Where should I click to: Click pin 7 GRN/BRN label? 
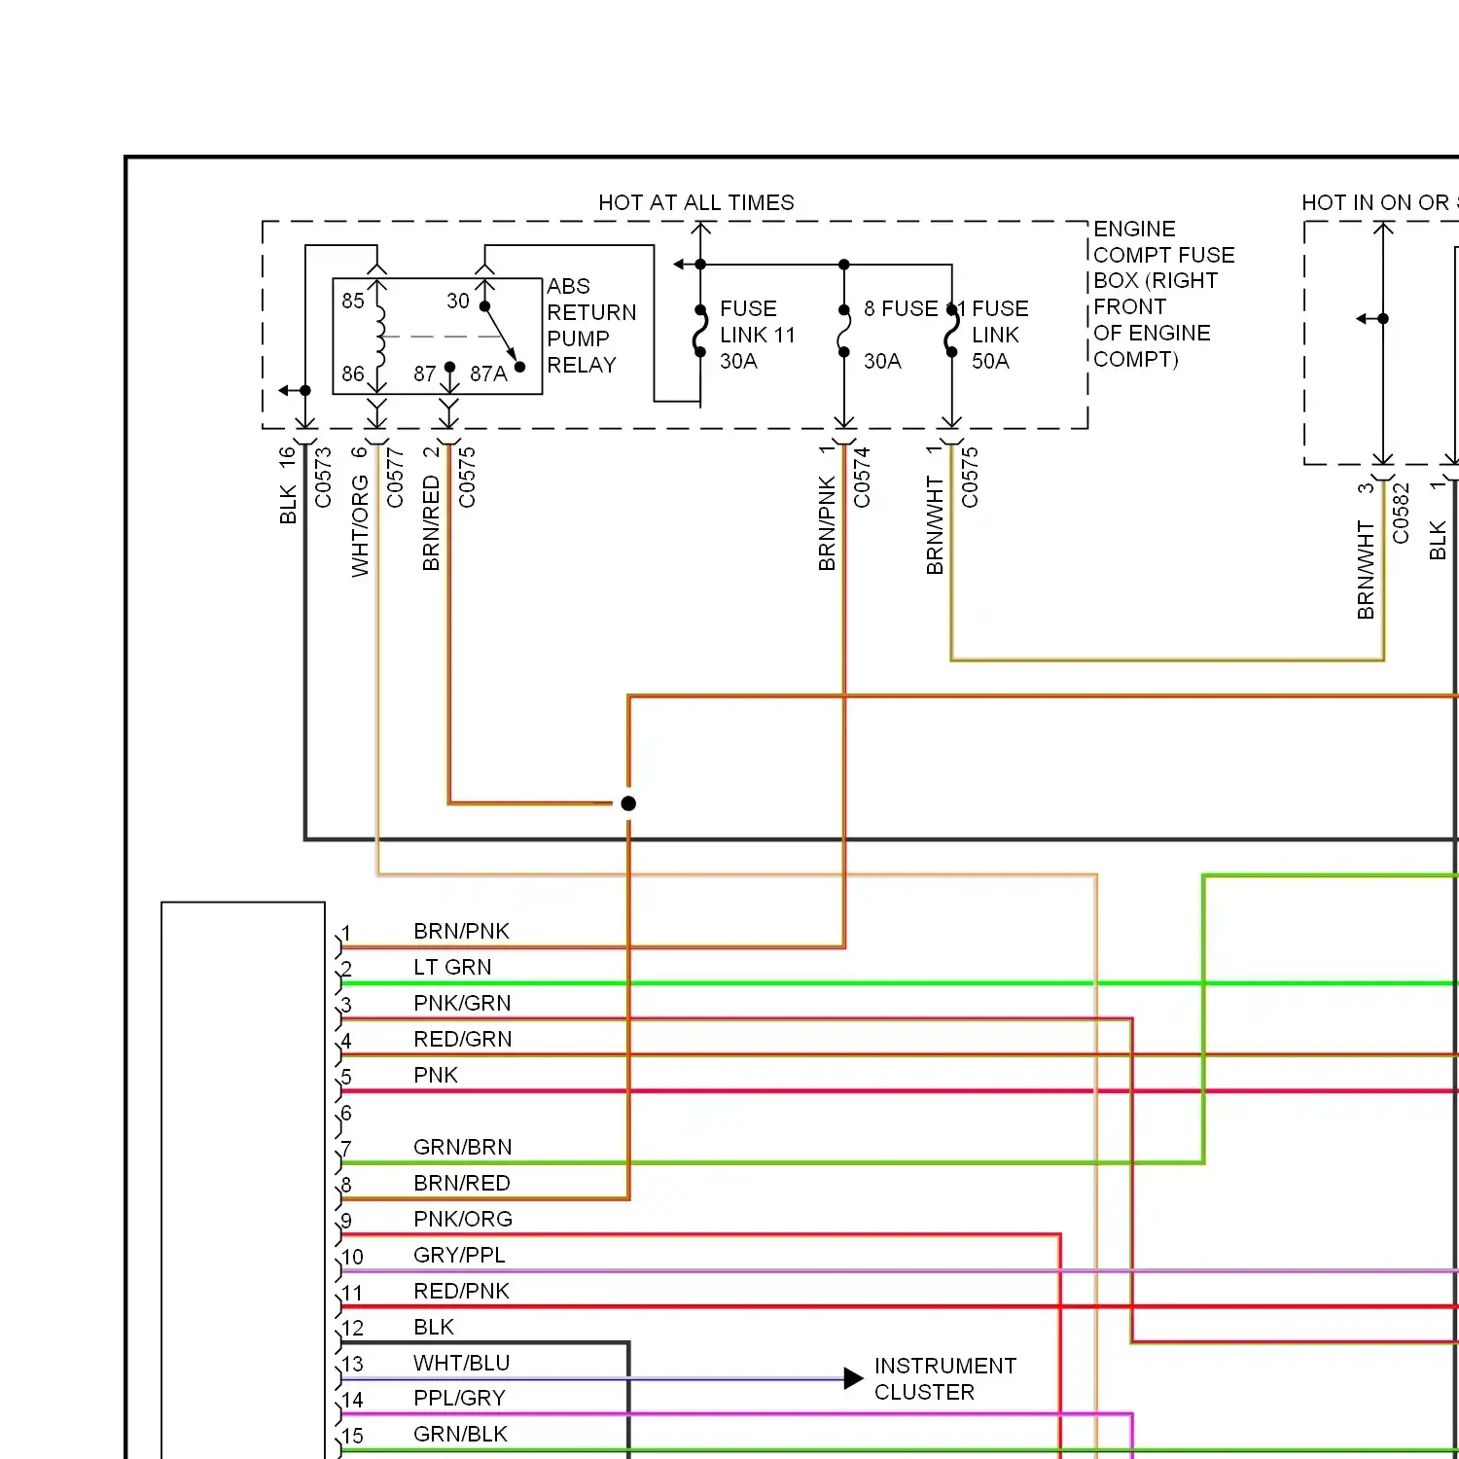(462, 1147)
